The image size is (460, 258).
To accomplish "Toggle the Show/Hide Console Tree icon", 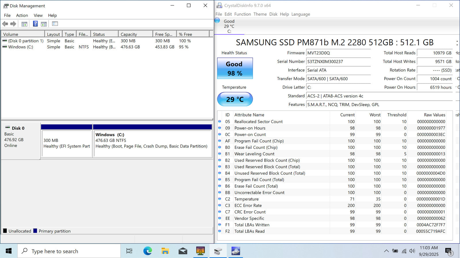I will pos(24,24).
